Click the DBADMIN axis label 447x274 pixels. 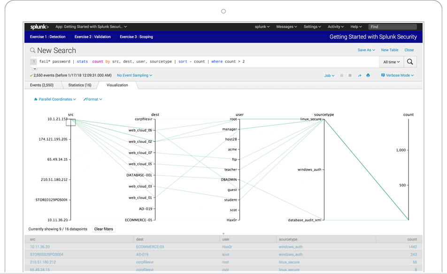[229, 180]
